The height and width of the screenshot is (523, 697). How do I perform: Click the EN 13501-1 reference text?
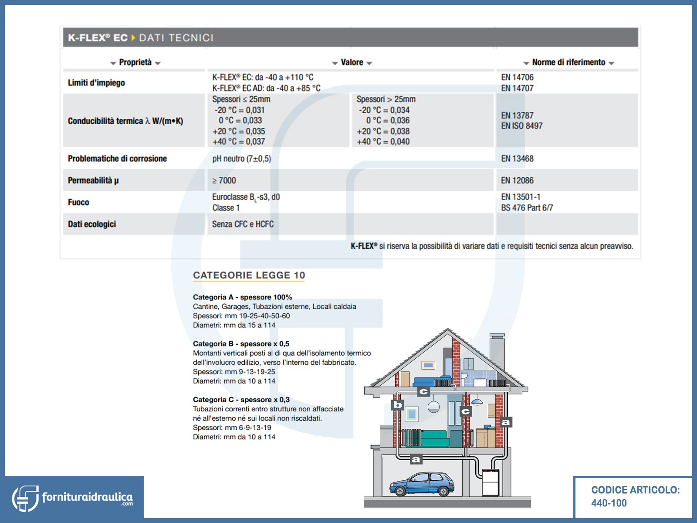[521, 197]
